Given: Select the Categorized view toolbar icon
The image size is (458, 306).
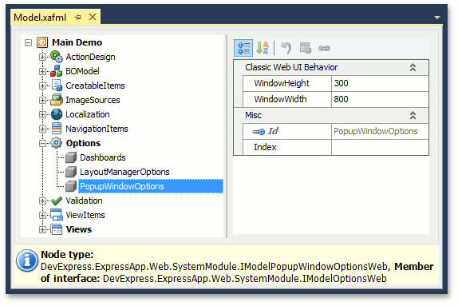Looking at the screenshot, I should tap(243, 48).
